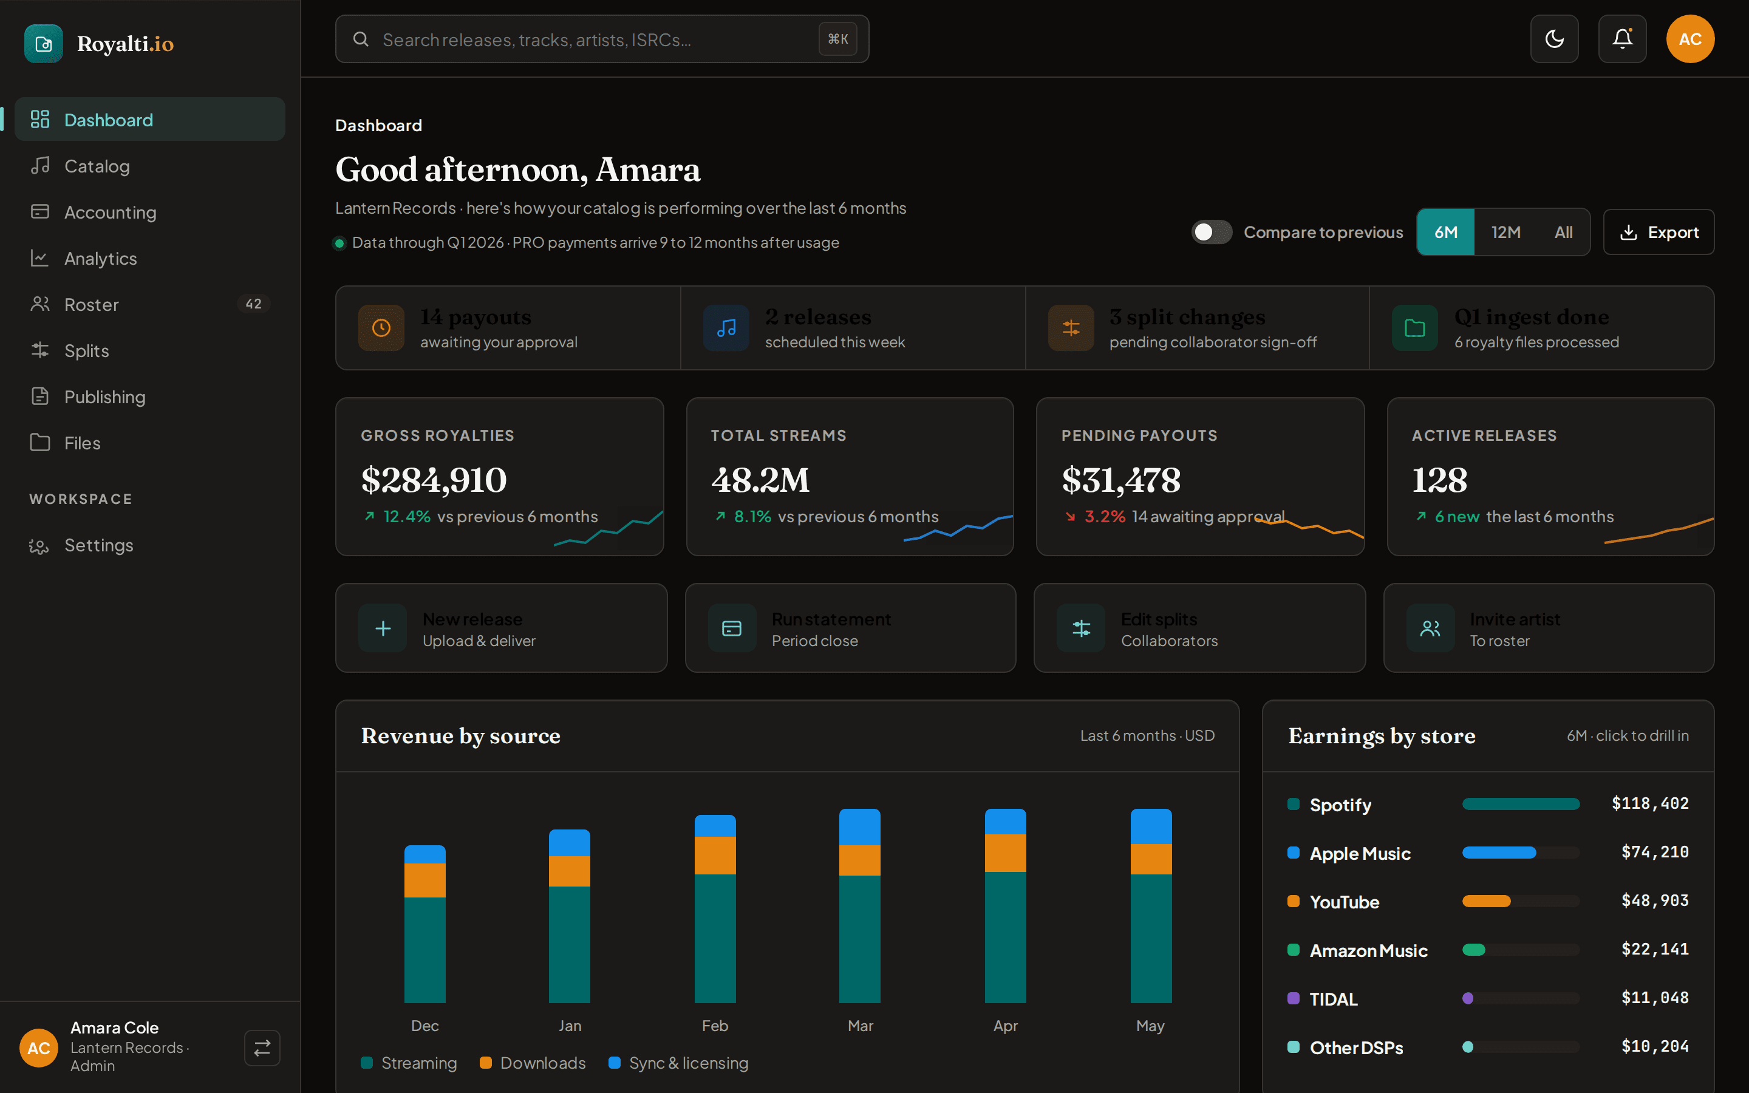Click the Edit splits quick action
Viewport: 1749px width, 1093px height.
tap(1200, 628)
